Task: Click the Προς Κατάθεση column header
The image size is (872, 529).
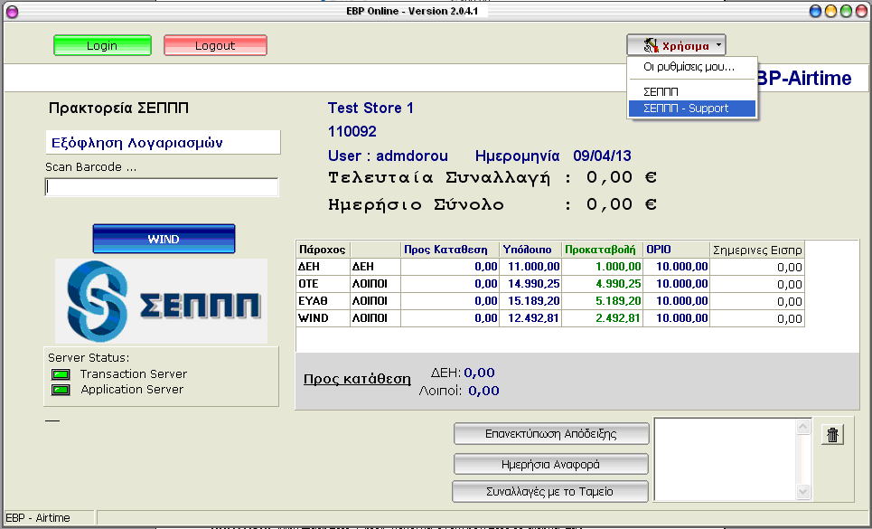Action: (449, 250)
